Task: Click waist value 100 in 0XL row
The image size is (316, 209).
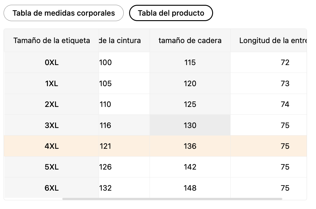Action: tap(106, 62)
